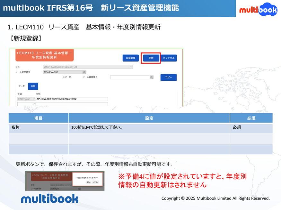The width and height of the screenshot is (281, 210).
Task: Click the 20200624A field in the small screenshot
Action: [x=64, y=189]
